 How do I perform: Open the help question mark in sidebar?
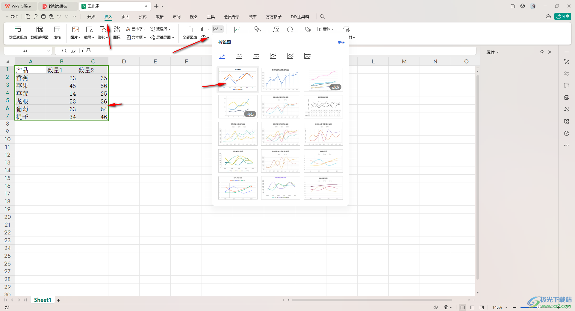coord(567,133)
